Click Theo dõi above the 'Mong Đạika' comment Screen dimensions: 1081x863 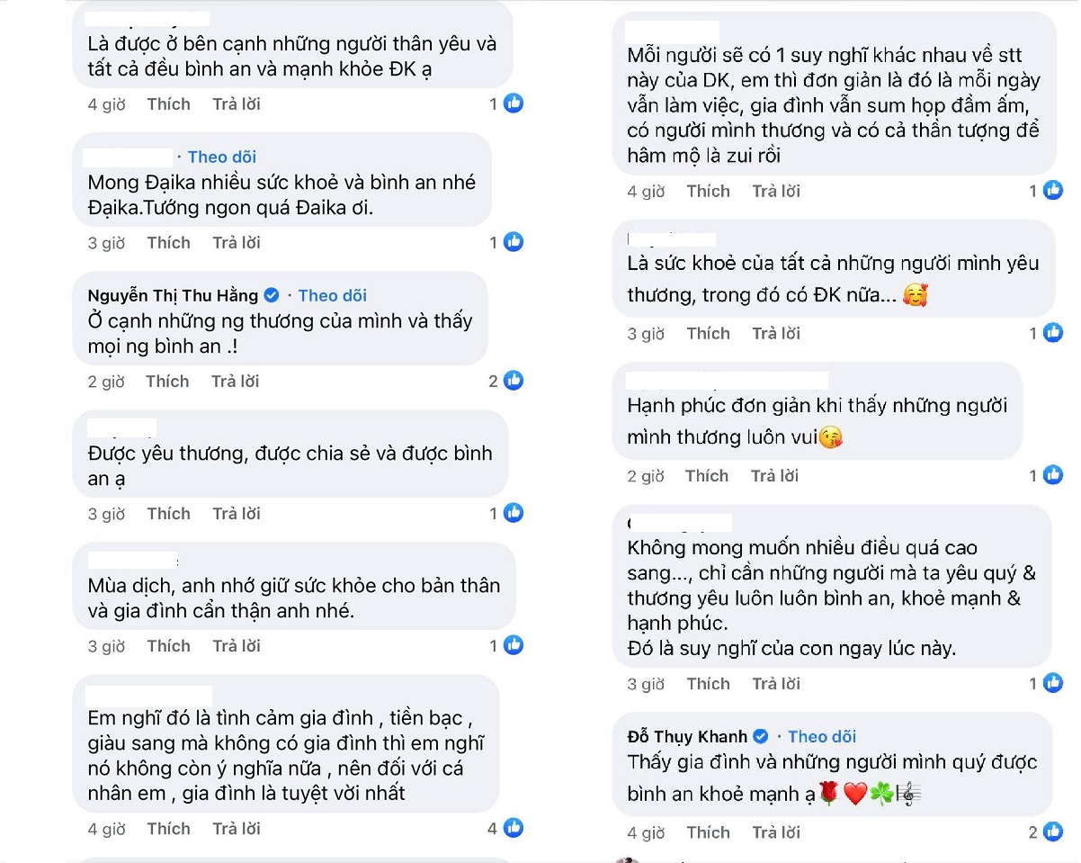(222, 157)
